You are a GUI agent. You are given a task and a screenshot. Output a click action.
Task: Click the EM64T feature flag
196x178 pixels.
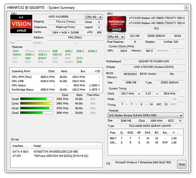tap(42, 58)
